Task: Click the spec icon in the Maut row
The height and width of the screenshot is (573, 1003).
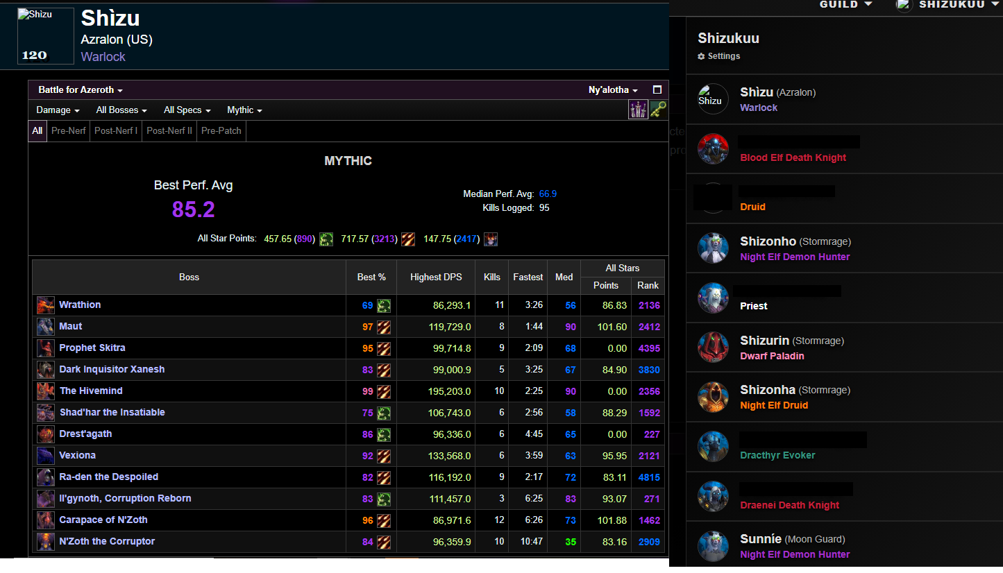Action: click(384, 327)
